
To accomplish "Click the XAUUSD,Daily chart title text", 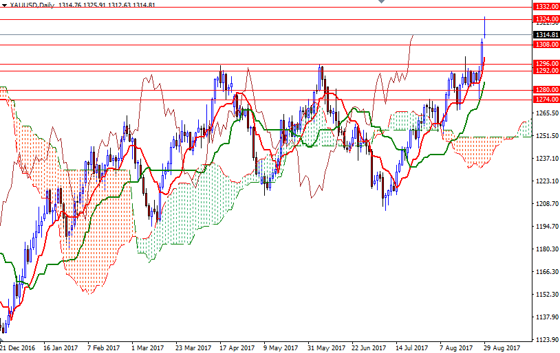I will [32, 5].
